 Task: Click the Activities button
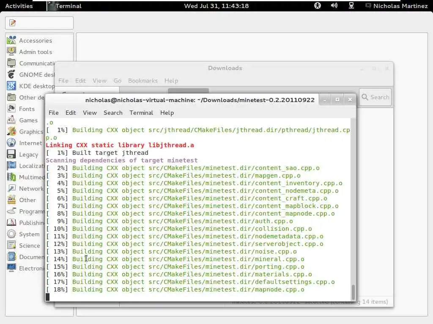(19, 6)
